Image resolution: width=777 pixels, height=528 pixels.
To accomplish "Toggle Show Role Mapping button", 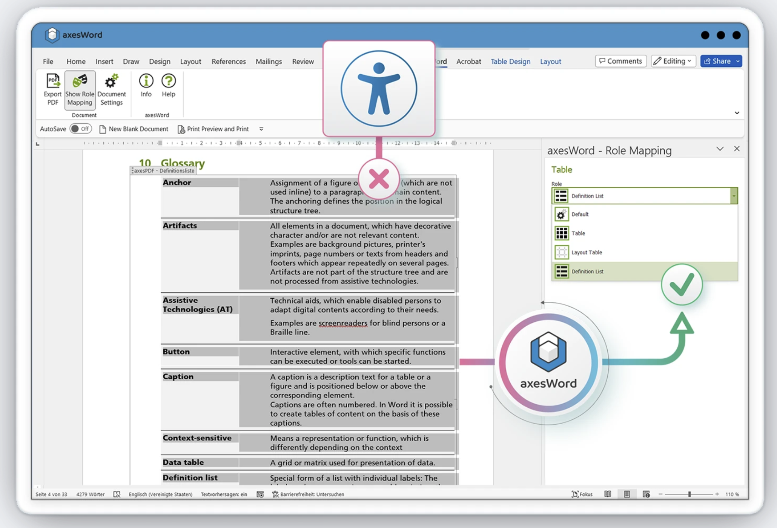I will pos(80,90).
